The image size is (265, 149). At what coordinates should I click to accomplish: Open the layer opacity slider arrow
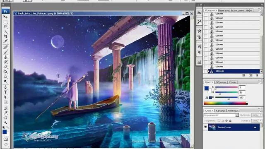[x=260, y=115]
